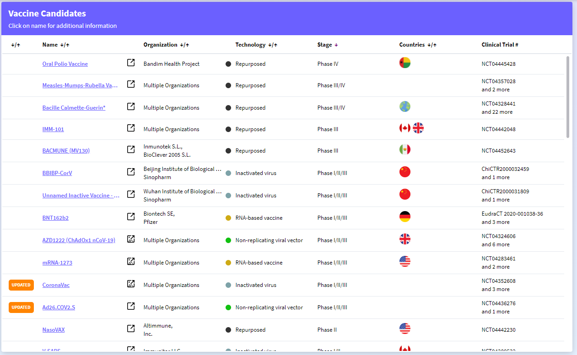The height and width of the screenshot is (355, 577).
Task: Open external link icon for BACMUNE (MV130)
Action: pyautogui.click(x=131, y=149)
